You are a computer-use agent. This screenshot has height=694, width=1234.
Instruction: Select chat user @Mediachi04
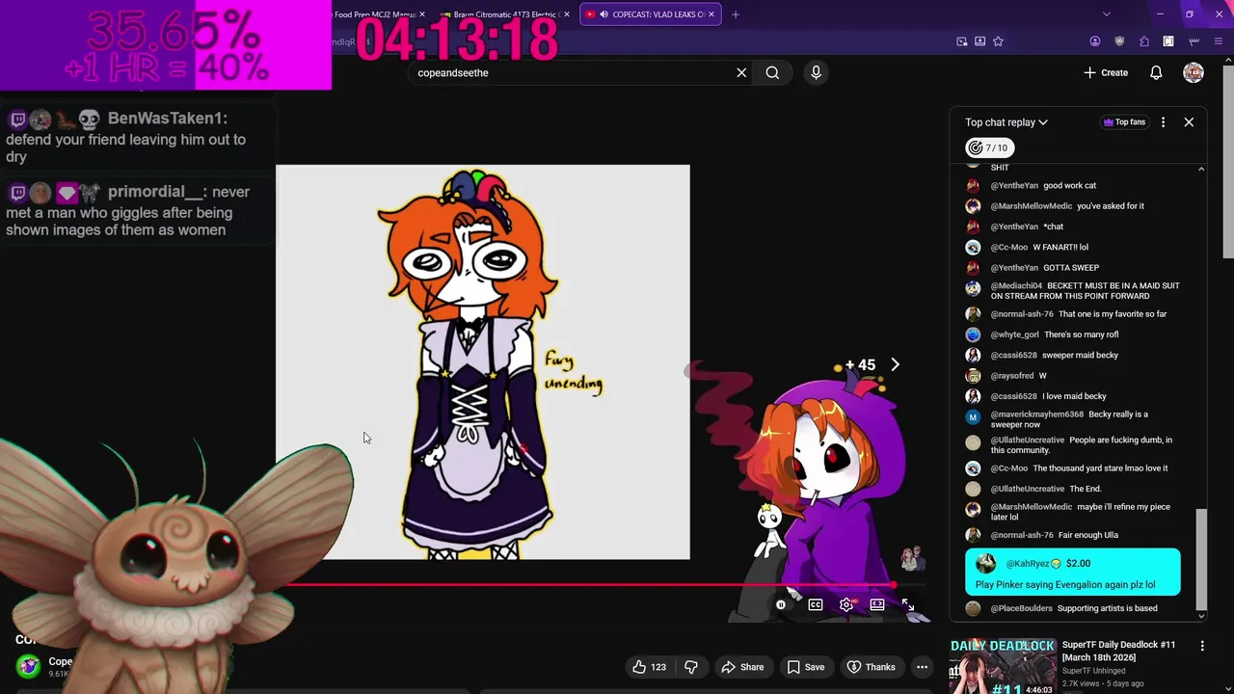(1016, 285)
